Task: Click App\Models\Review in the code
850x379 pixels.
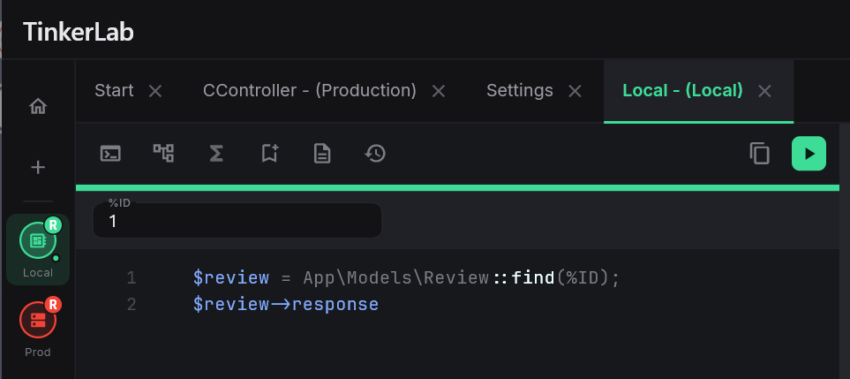Action: coord(395,277)
